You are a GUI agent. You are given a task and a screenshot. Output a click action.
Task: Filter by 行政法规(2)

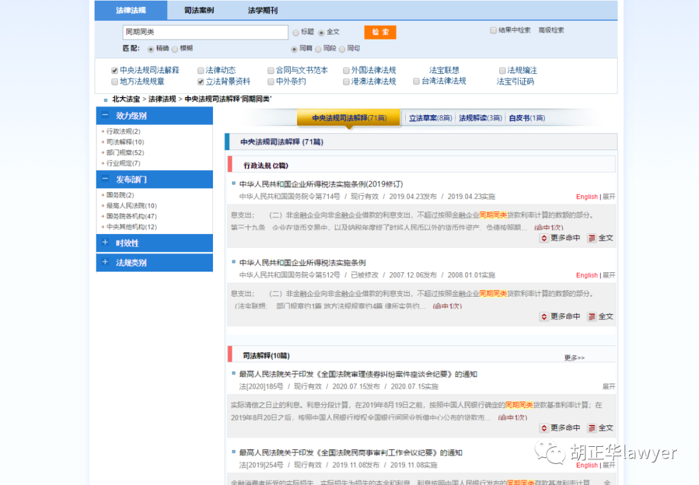(x=123, y=131)
